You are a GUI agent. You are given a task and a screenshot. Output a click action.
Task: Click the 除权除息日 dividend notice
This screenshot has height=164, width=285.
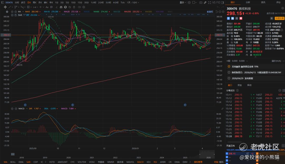click(x=255, y=72)
